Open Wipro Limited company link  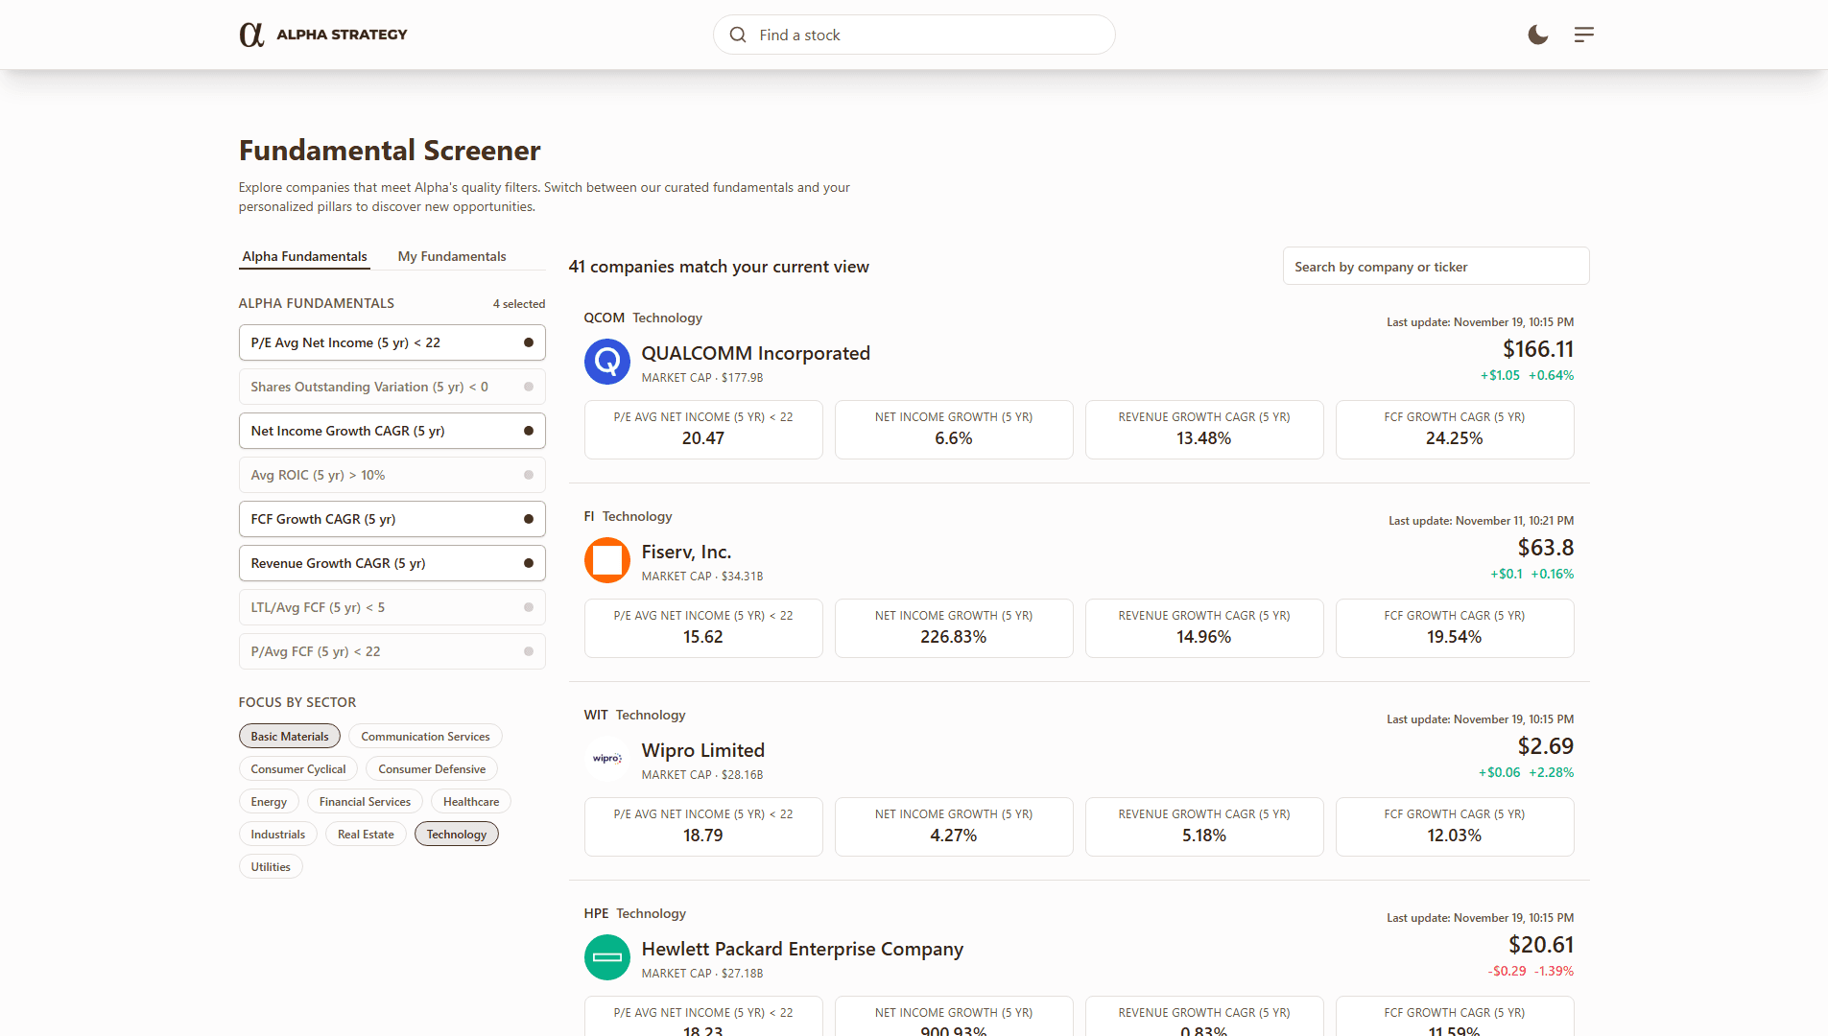pyautogui.click(x=702, y=750)
